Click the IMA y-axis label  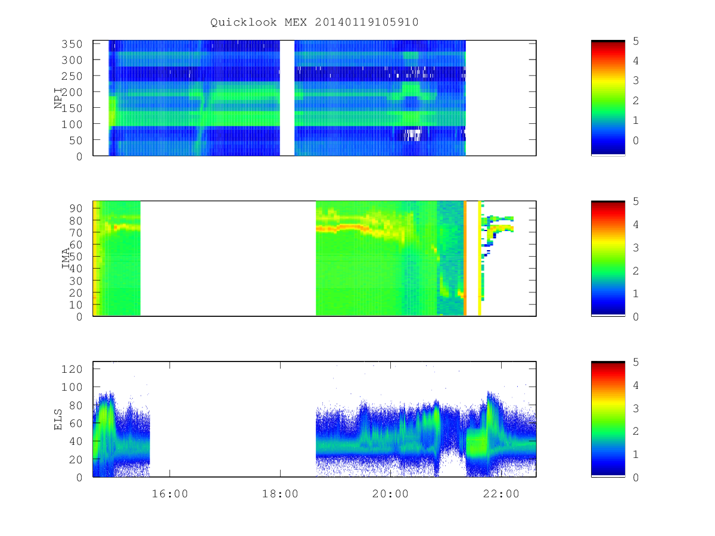click(66, 258)
